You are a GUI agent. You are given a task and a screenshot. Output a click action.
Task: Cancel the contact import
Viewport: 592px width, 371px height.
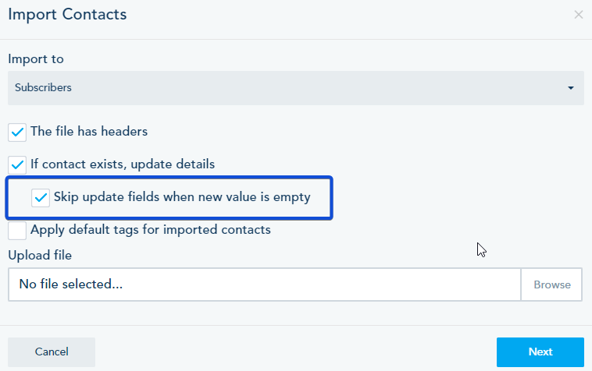52,352
